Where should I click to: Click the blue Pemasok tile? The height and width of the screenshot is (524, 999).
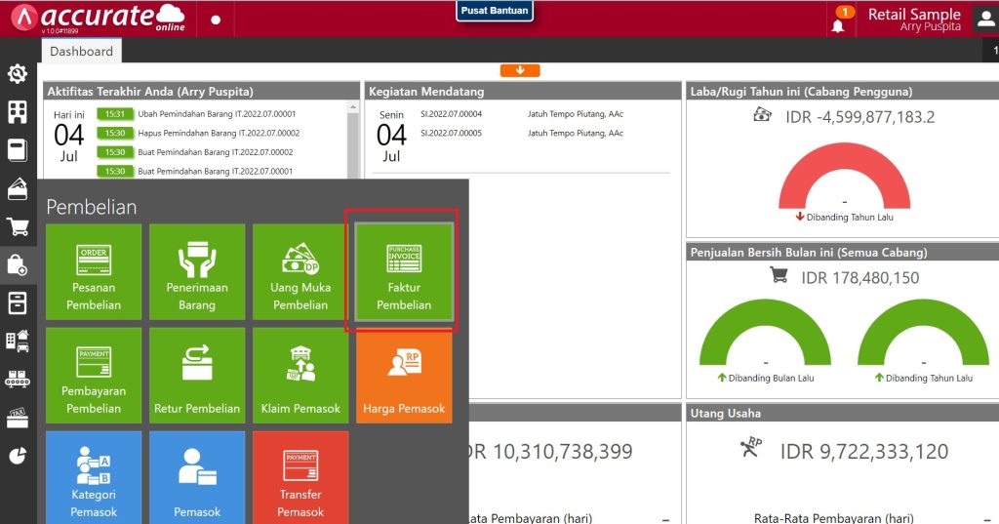[x=197, y=478]
